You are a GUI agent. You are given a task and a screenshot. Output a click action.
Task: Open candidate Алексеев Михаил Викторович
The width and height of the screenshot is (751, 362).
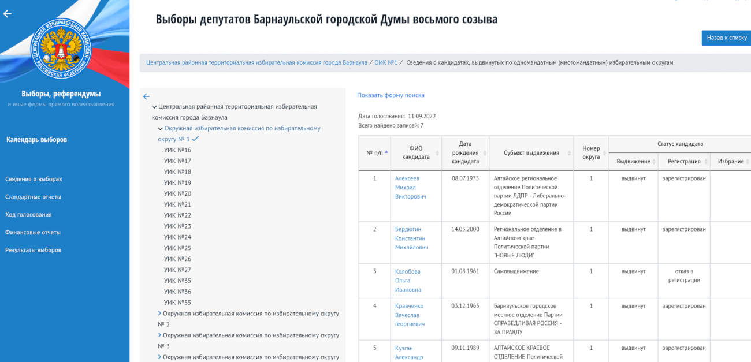pyautogui.click(x=410, y=188)
